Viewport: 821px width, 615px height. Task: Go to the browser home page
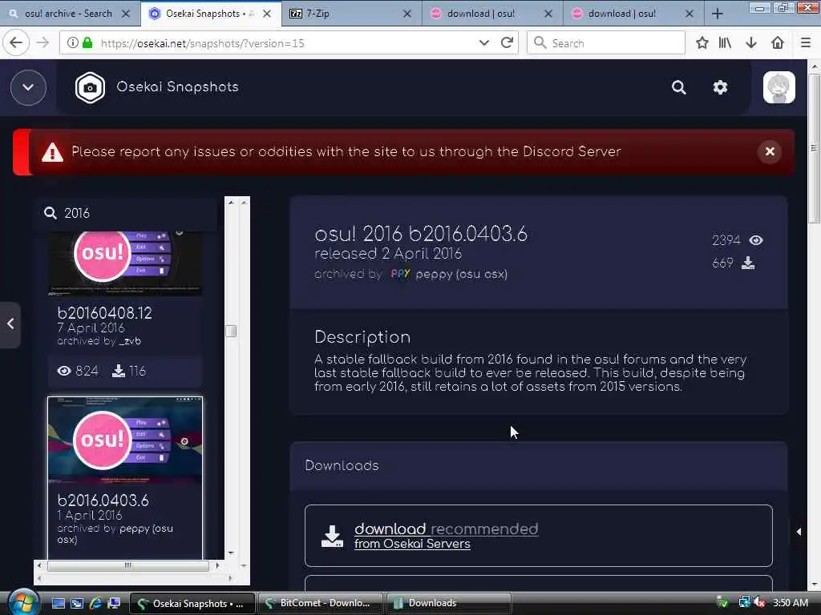(778, 43)
